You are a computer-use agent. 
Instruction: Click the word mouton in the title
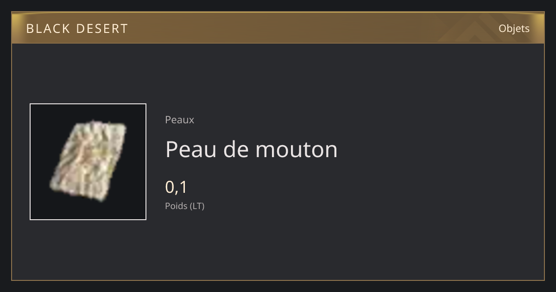(296, 149)
